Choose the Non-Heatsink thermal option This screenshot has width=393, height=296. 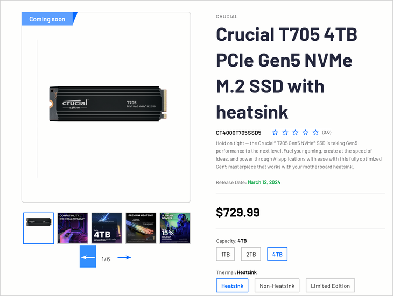click(x=277, y=285)
